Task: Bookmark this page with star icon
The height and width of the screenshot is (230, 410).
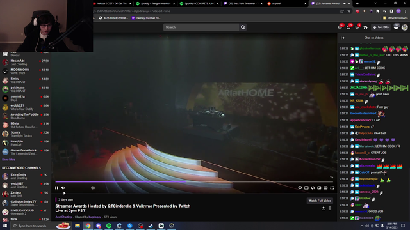Action: [348, 11]
